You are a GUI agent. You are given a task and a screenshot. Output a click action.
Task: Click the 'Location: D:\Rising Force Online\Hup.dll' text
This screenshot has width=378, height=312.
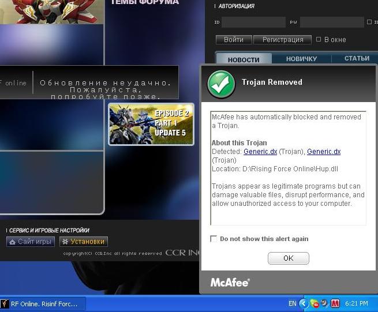275,169
